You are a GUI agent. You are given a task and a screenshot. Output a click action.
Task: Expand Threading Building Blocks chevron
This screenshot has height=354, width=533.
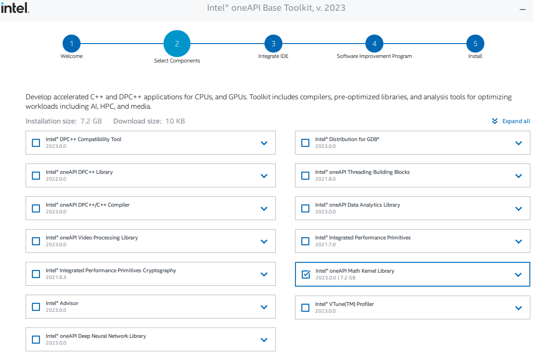[x=518, y=176]
